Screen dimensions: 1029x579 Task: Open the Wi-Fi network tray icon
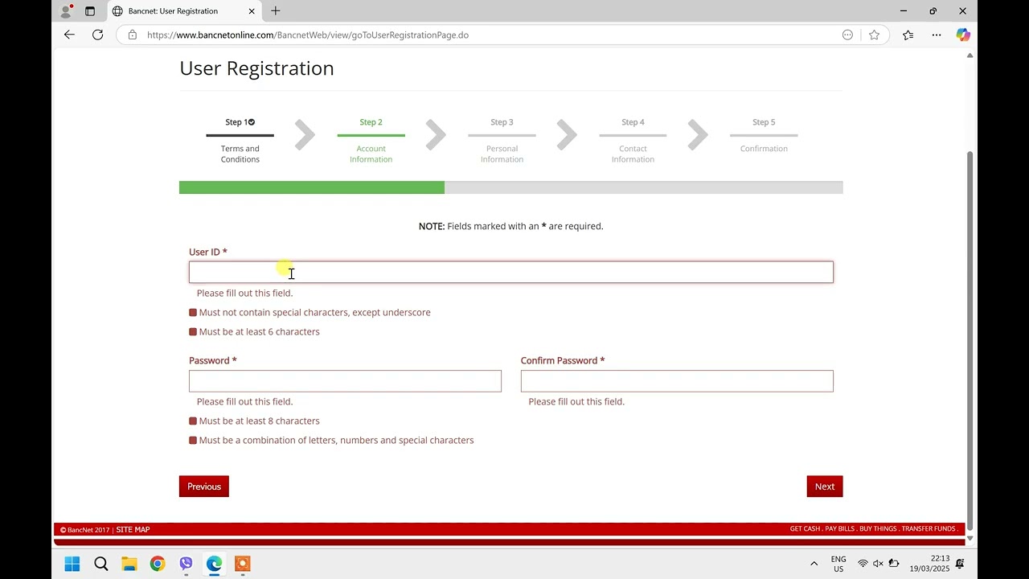(863, 564)
